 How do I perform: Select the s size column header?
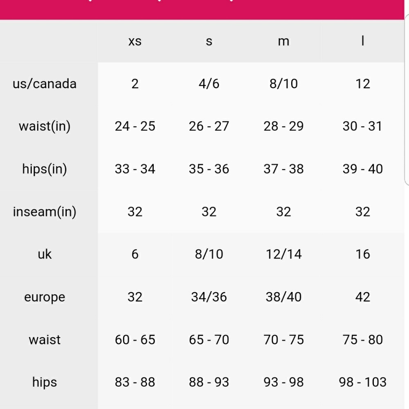point(209,41)
